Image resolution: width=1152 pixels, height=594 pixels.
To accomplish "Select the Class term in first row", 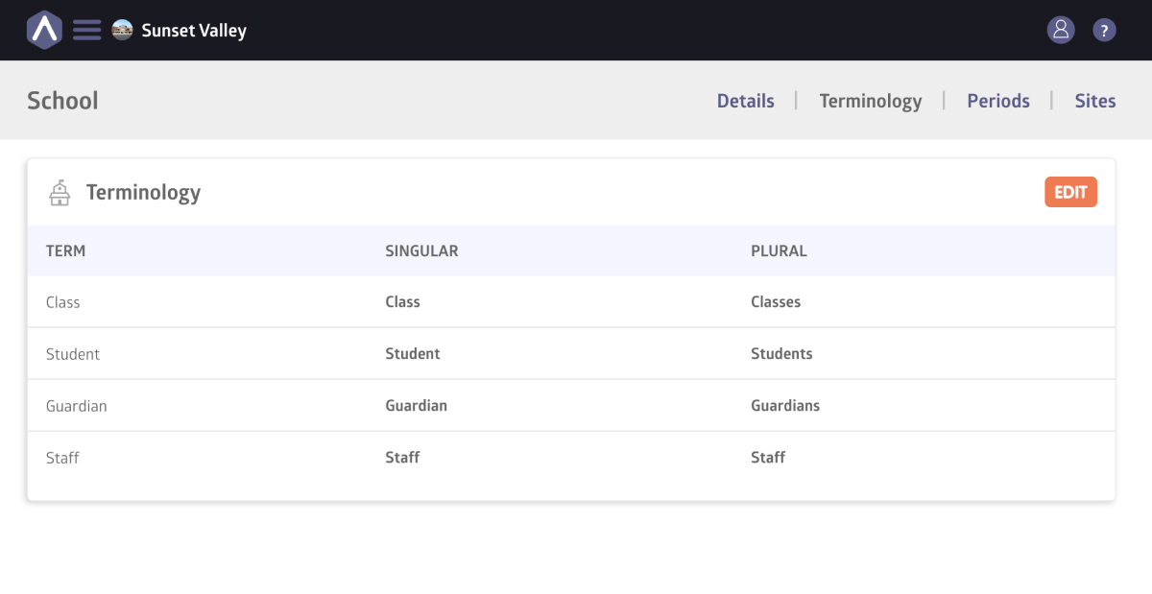I will coord(63,302).
